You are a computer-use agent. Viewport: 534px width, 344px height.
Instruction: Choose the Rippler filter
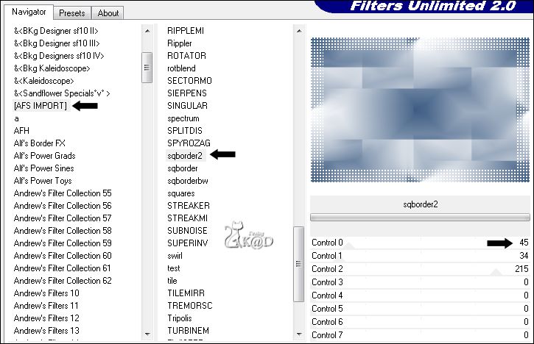[180, 43]
